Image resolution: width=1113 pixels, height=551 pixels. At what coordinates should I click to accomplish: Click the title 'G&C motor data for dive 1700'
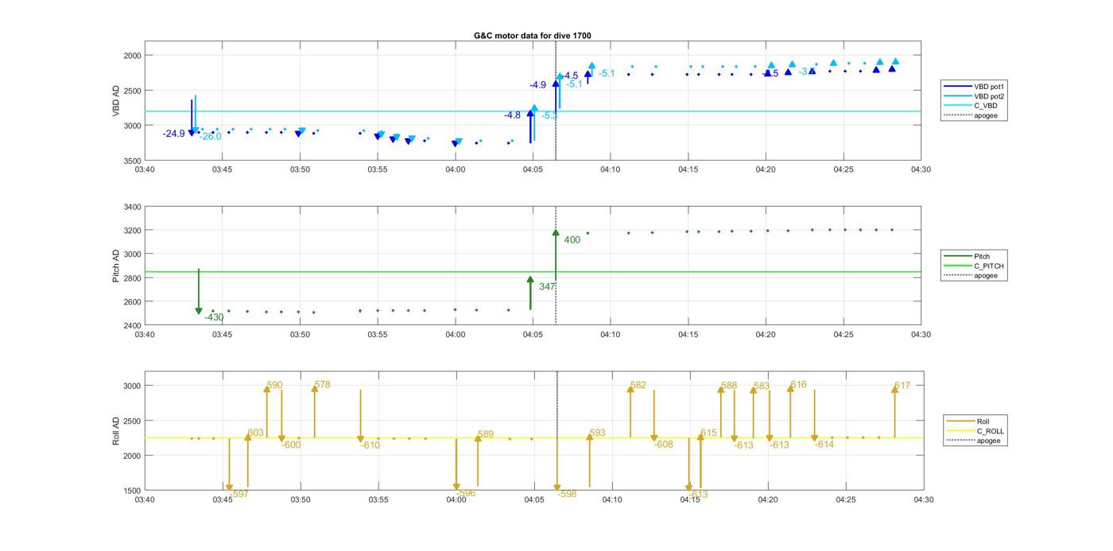click(x=533, y=36)
